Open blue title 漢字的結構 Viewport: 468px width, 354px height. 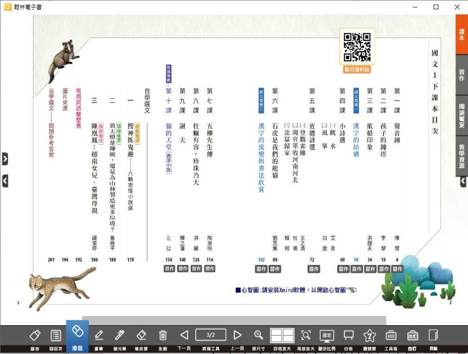pos(356,140)
